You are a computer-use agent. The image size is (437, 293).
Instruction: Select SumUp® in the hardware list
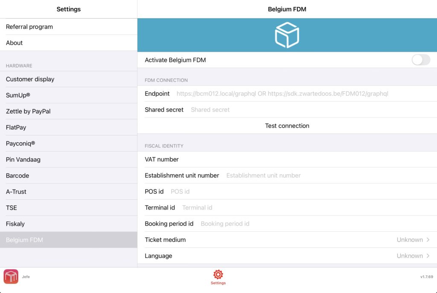[x=68, y=95]
